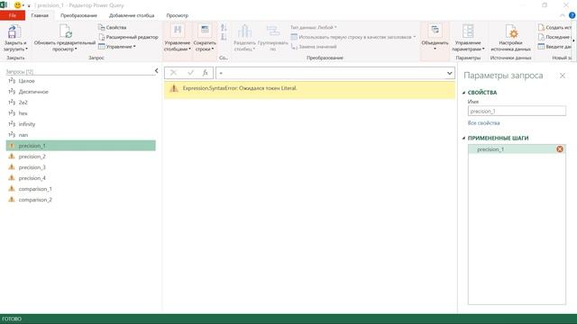This screenshot has width=577, height=324.
Task: Open the Управление dropdown in Запрос group
Action: coord(116,47)
